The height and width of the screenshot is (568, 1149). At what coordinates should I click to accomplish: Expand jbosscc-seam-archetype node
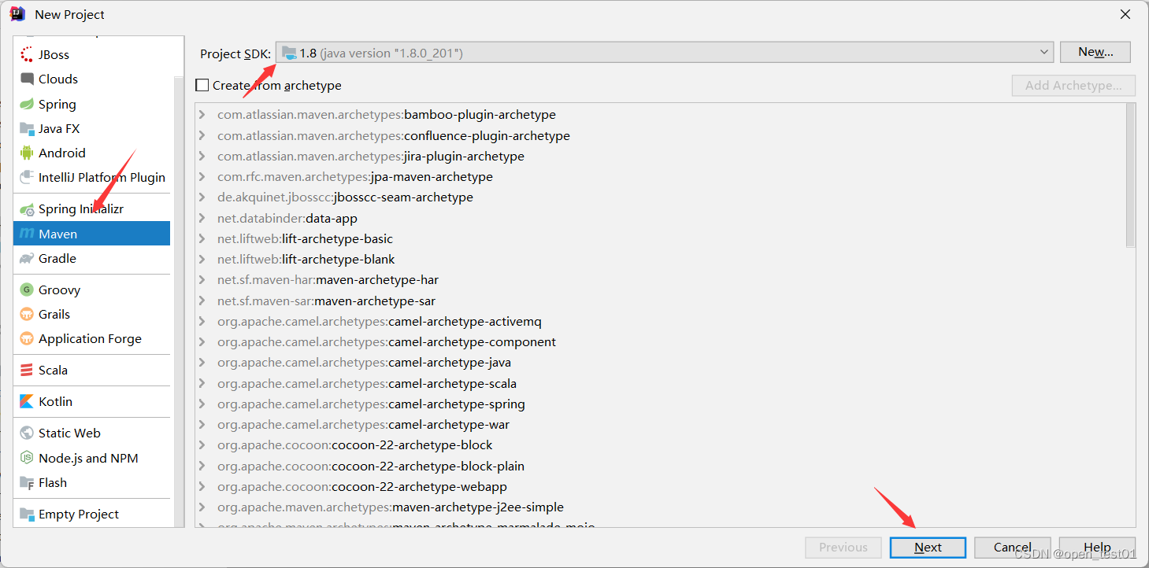pyautogui.click(x=202, y=197)
